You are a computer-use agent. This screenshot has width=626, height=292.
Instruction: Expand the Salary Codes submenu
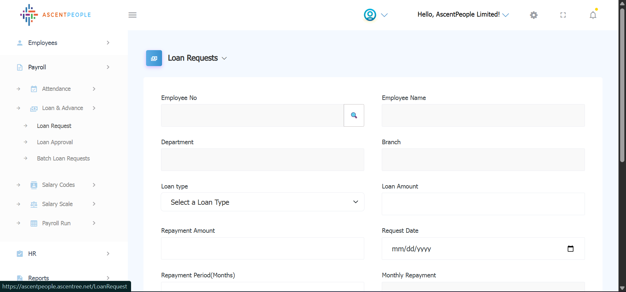coord(58,185)
